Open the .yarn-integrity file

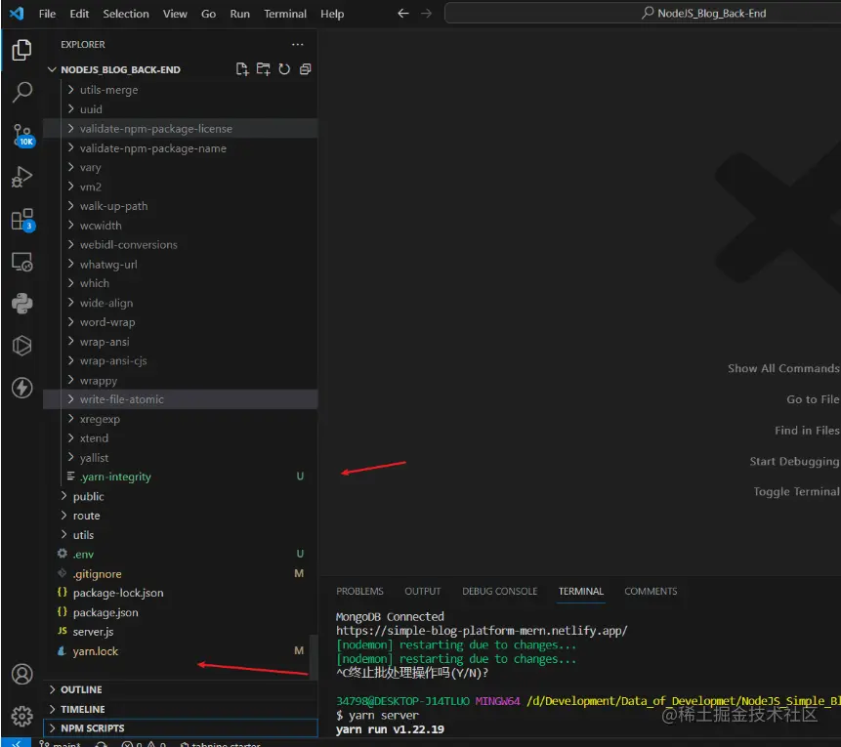[181, 477]
